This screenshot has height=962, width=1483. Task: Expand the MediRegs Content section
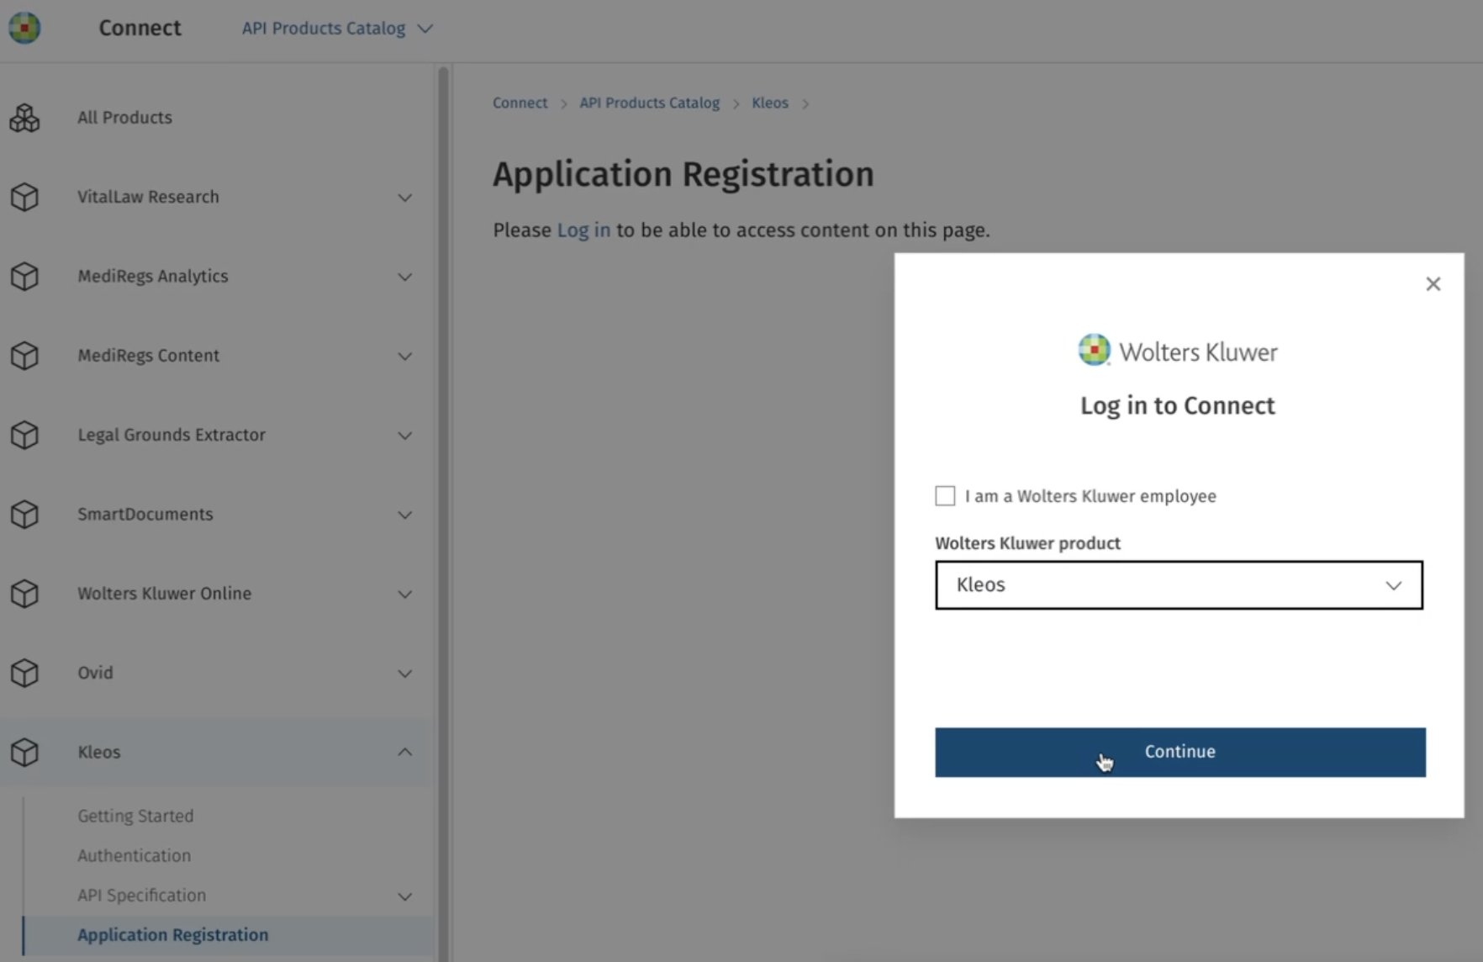pos(404,357)
